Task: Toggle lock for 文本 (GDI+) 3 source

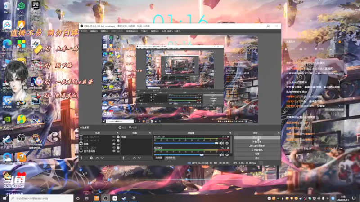Action: 118,137
